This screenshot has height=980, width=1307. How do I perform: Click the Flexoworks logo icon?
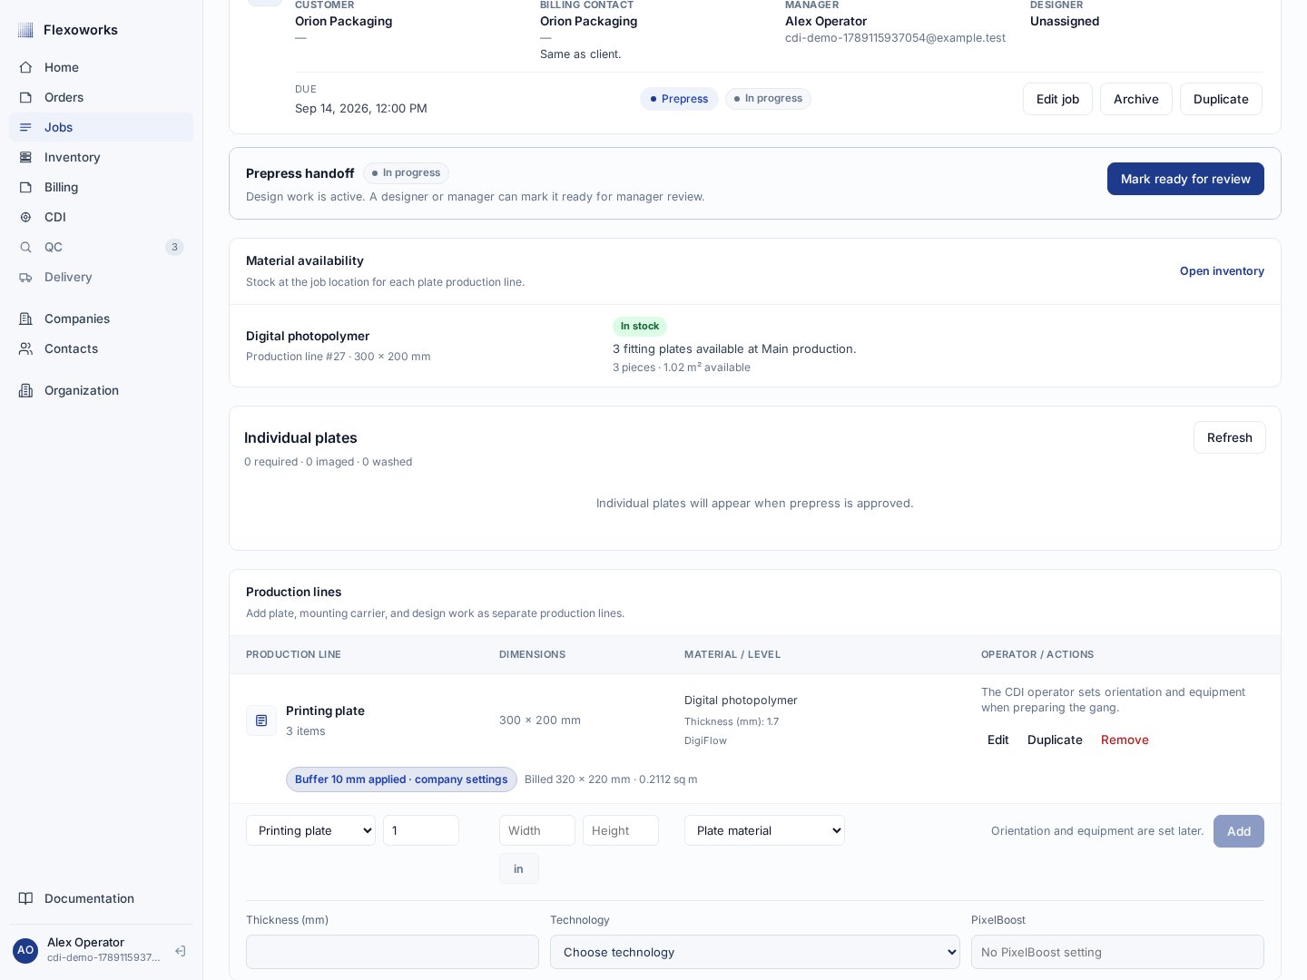click(25, 30)
